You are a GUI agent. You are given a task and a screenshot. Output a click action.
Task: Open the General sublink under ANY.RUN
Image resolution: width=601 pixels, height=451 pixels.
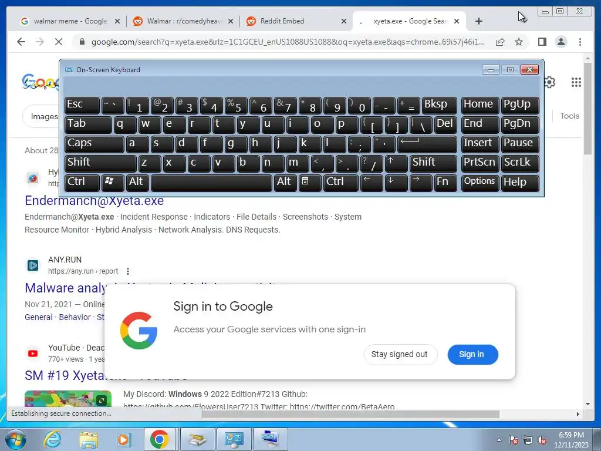pos(38,317)
